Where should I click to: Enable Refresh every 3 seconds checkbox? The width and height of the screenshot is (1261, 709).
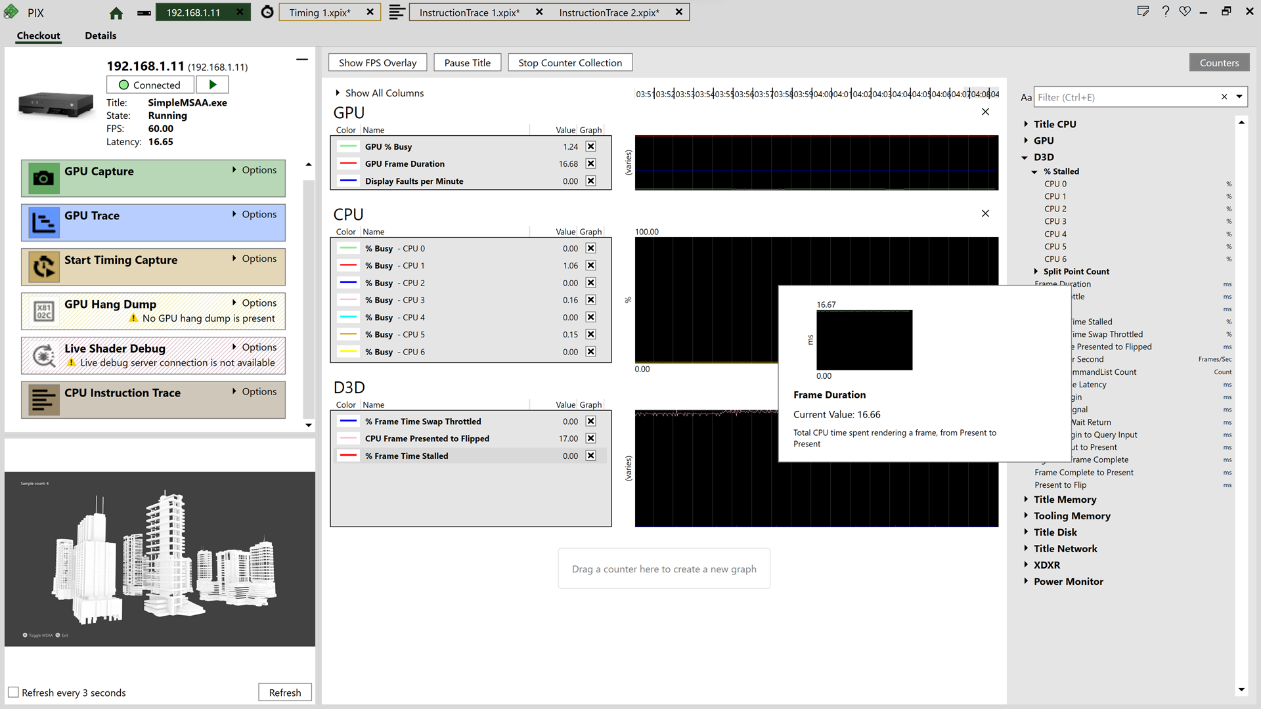point(13,693)
